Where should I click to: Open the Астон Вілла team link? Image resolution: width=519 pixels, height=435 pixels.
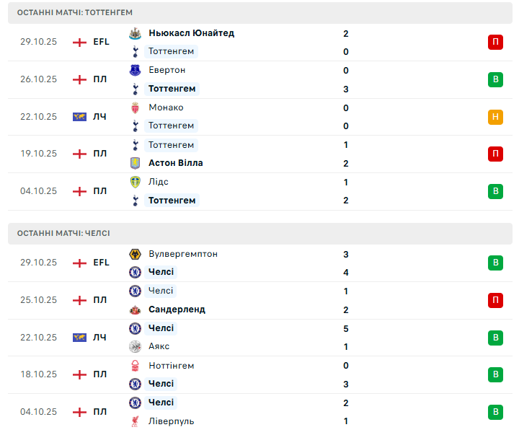coord(175,163)
